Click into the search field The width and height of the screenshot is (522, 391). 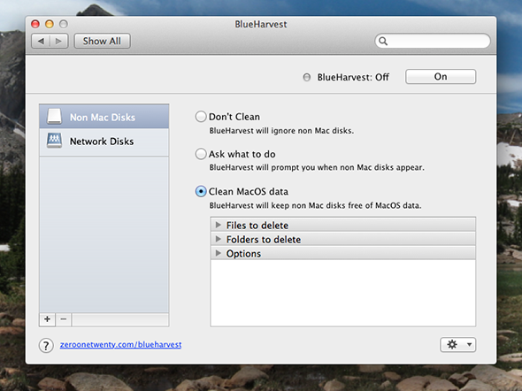click(x=433, y=41)
